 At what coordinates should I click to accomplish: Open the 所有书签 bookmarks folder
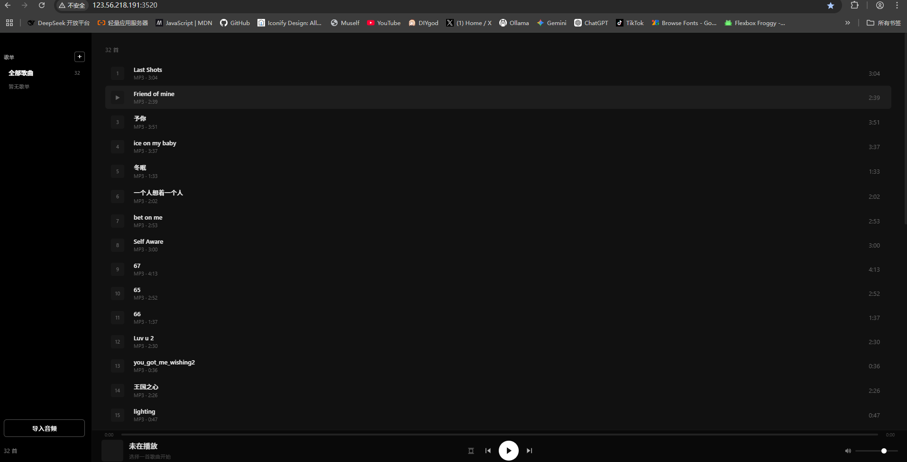[883, 23]
